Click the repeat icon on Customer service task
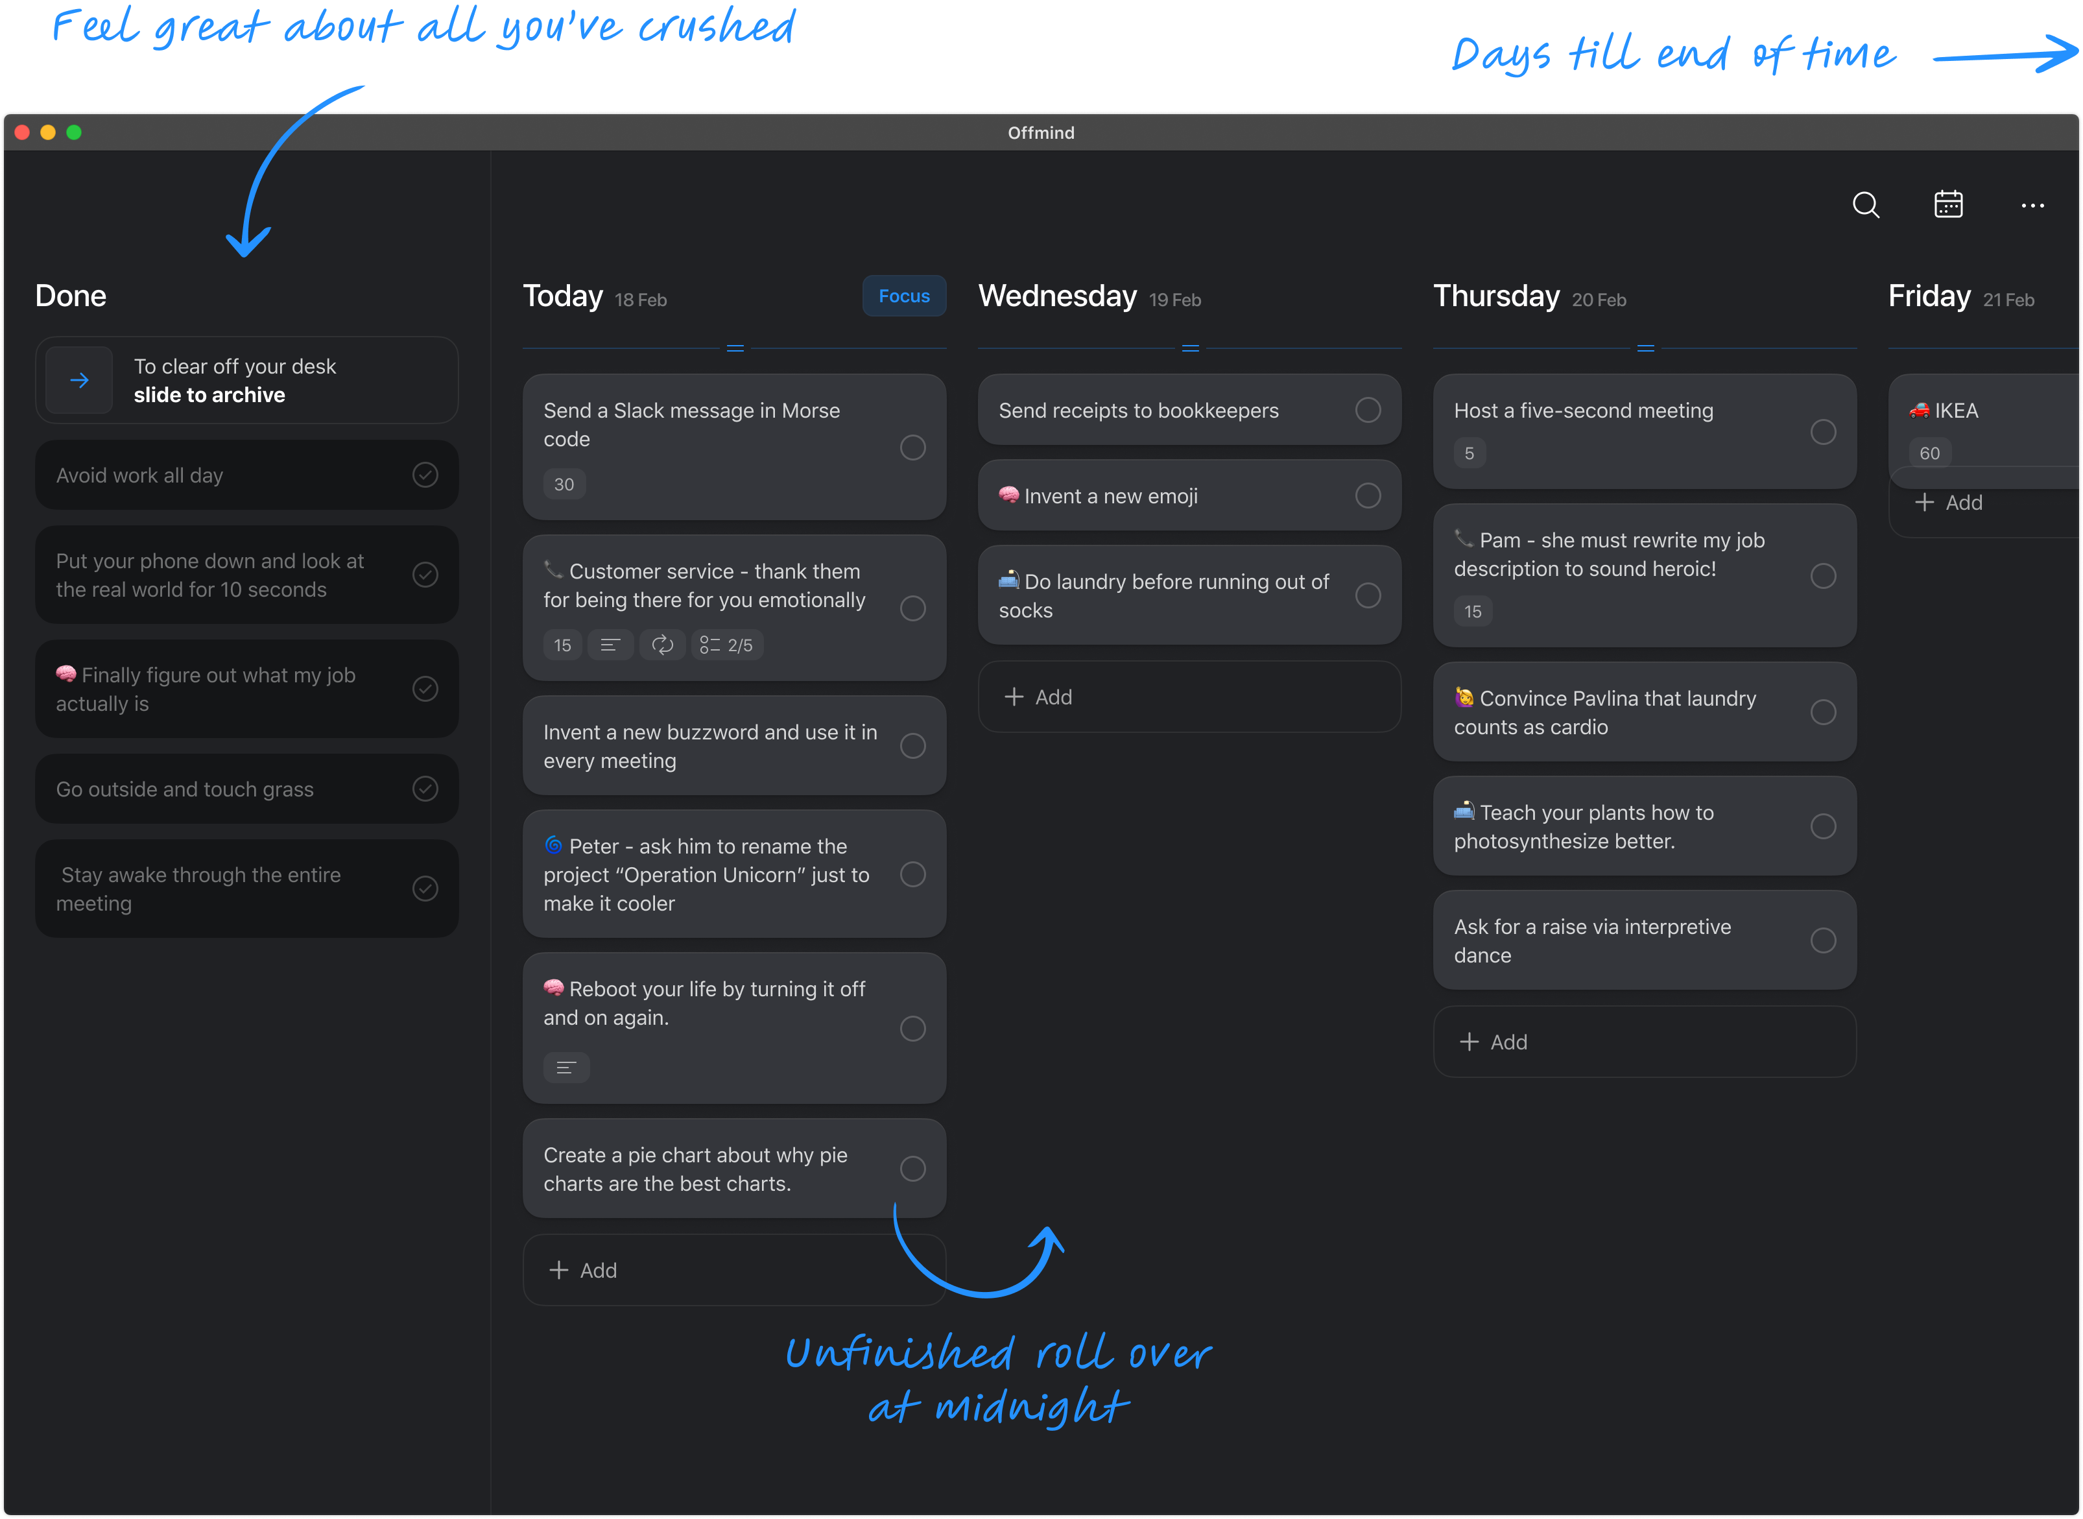Screen dimensions: 2083x1519 tap(662, 645)
